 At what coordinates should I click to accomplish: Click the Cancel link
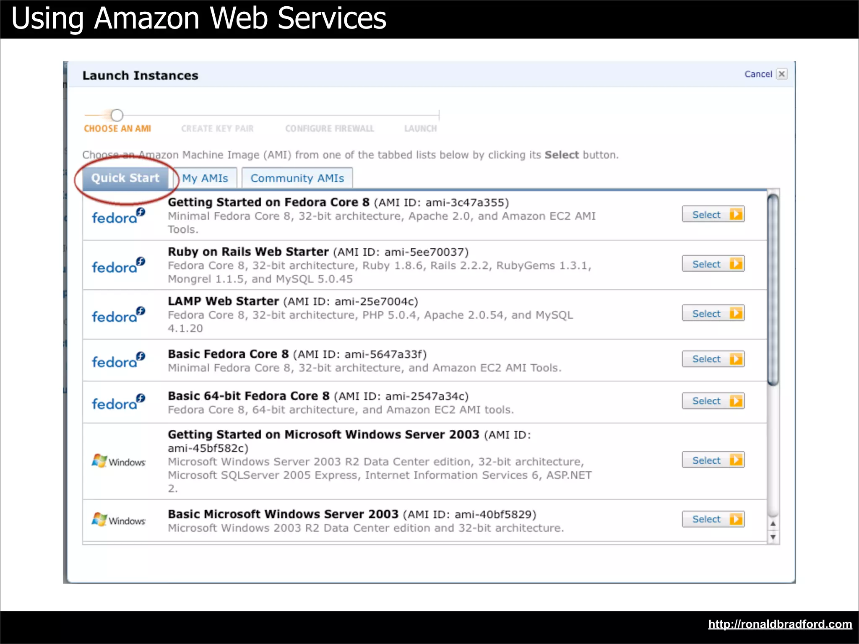pyautogui.click(x=758, y=74)
